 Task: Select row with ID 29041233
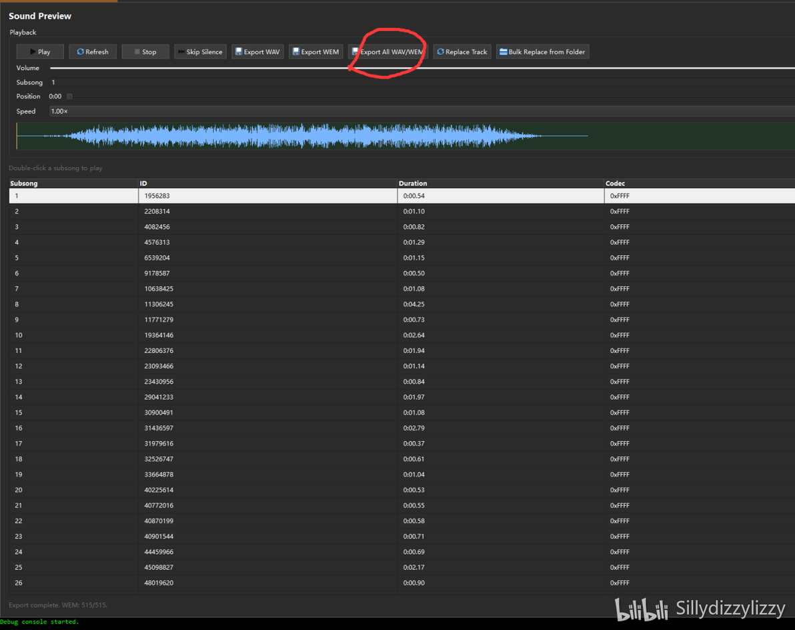pos(402,397)
